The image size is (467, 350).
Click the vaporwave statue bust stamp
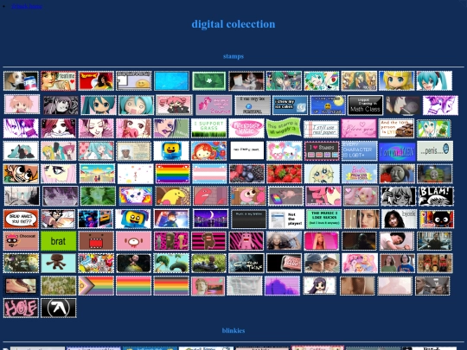click(x=208, y=286)
